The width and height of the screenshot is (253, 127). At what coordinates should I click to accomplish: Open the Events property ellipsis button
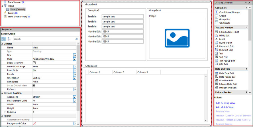point(75,74)
